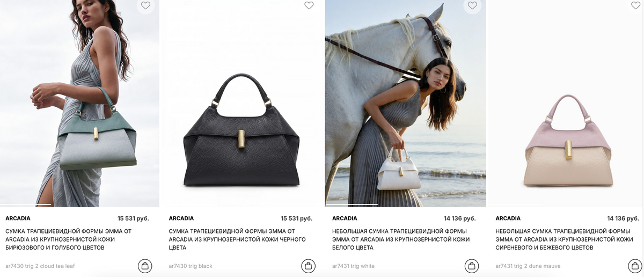Click image slider indicator under first product photo
This screenshot has width=644, height=277.
[x=26, y=205]
